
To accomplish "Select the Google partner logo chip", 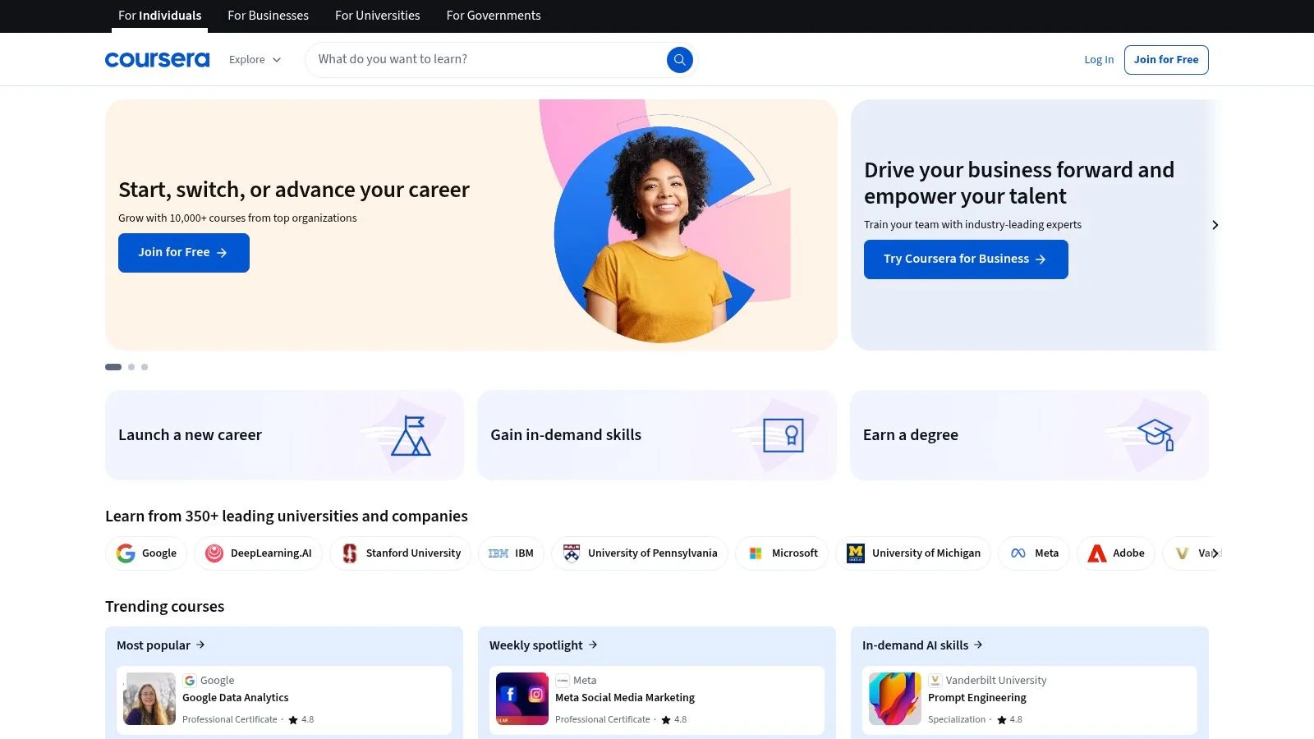I will 146,553.
